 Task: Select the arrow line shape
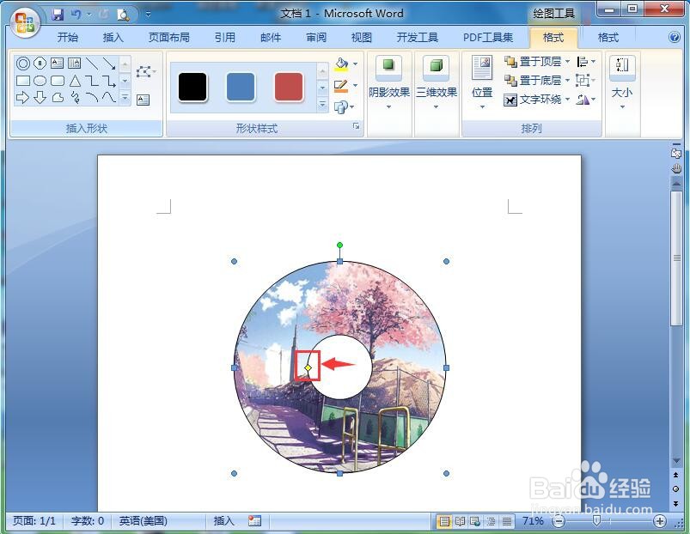coord(109,64)
